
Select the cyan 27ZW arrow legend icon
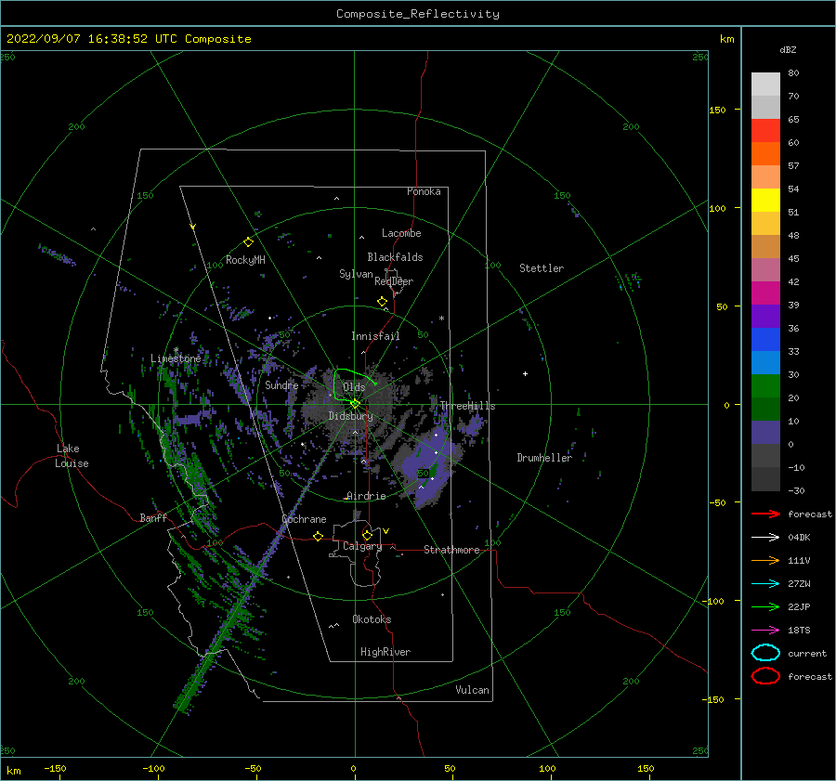point(765,584)
